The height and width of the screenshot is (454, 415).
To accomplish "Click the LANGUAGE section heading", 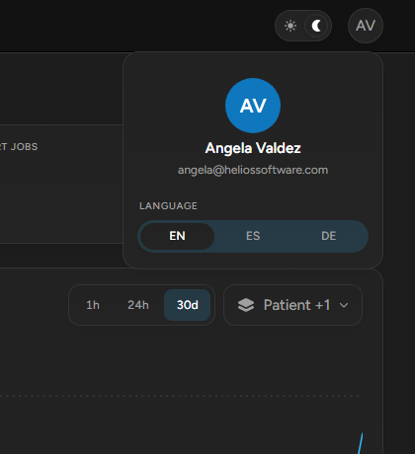I will [x=168, y=206].
